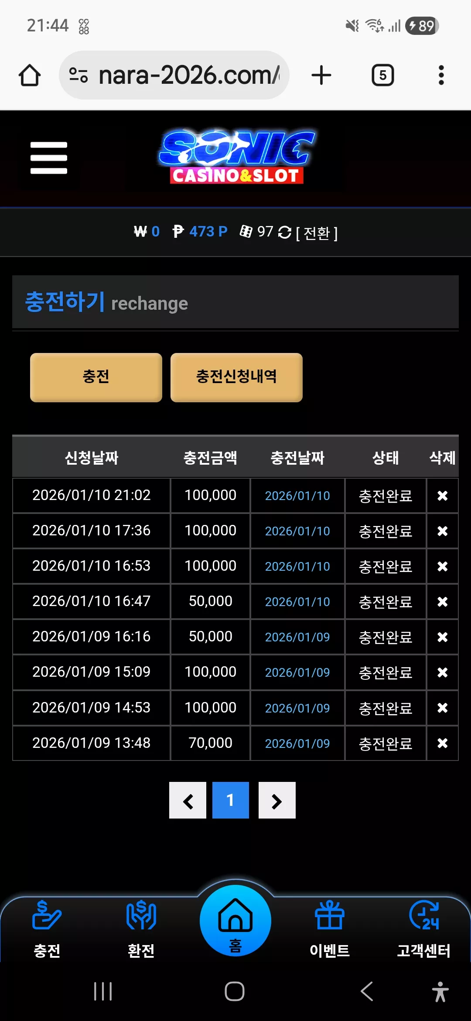Open 고객센터 24-hour support
This screenshot has width=471, height=1021.
click(424, 928)
